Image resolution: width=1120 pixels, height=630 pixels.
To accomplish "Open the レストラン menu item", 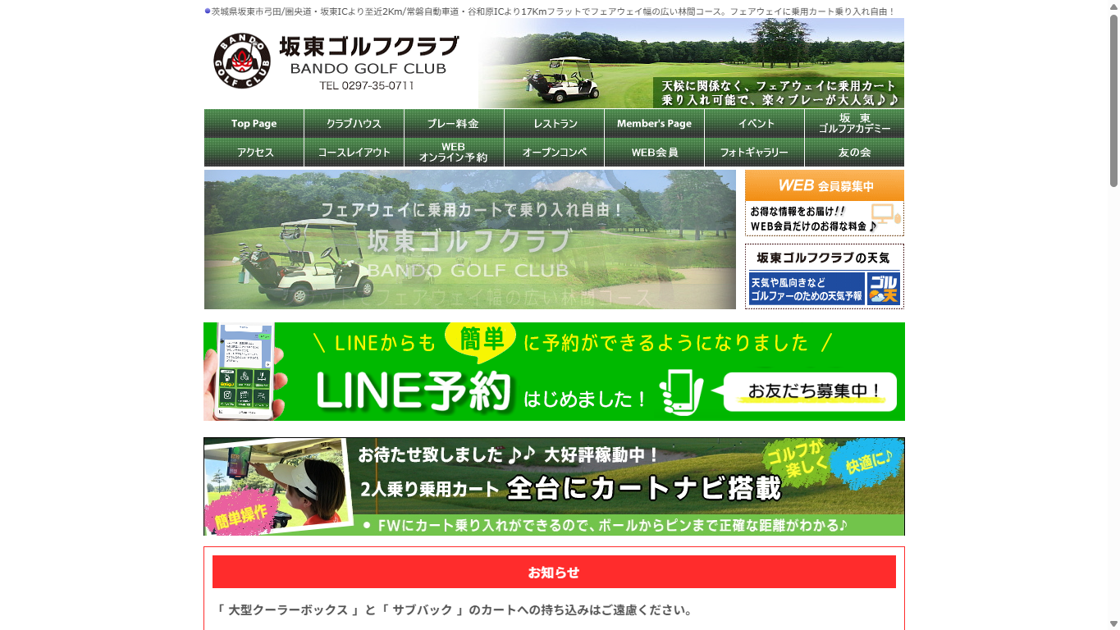I will 554,123.
